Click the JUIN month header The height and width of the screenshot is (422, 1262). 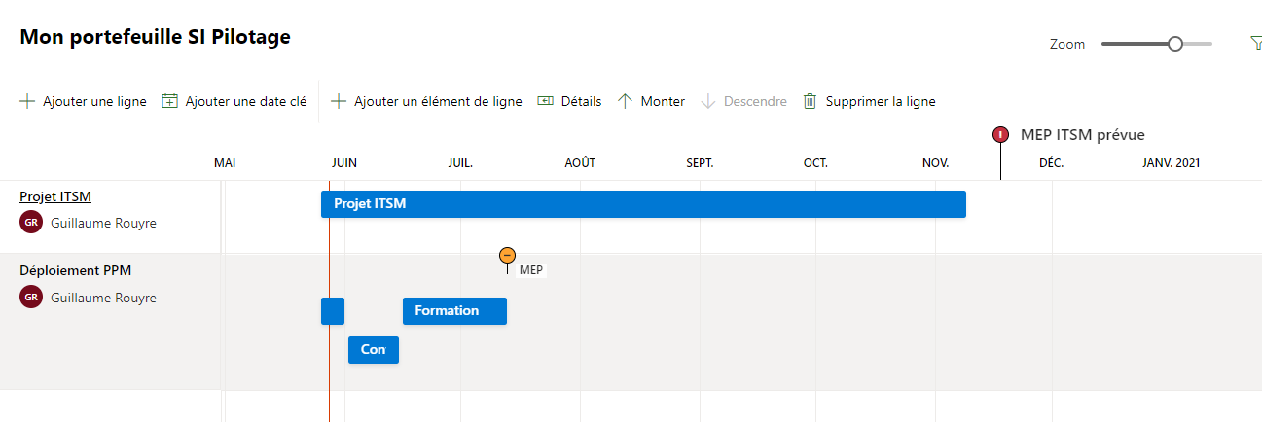343,162
